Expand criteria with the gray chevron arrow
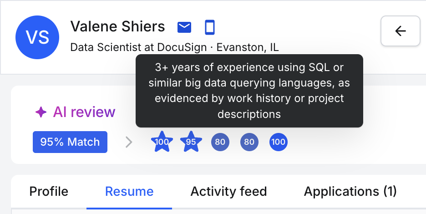Screen dimensions: 426x214 pos(129,142)
